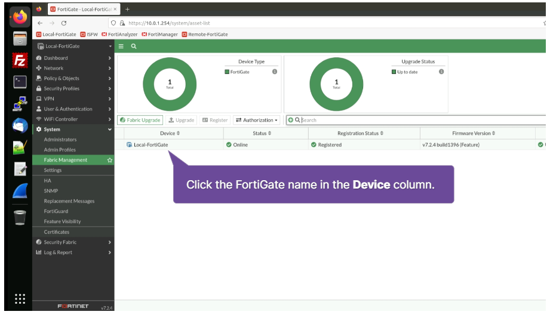550x327 pixels.
Task: Show applications grid in dock
Action: 20,298
